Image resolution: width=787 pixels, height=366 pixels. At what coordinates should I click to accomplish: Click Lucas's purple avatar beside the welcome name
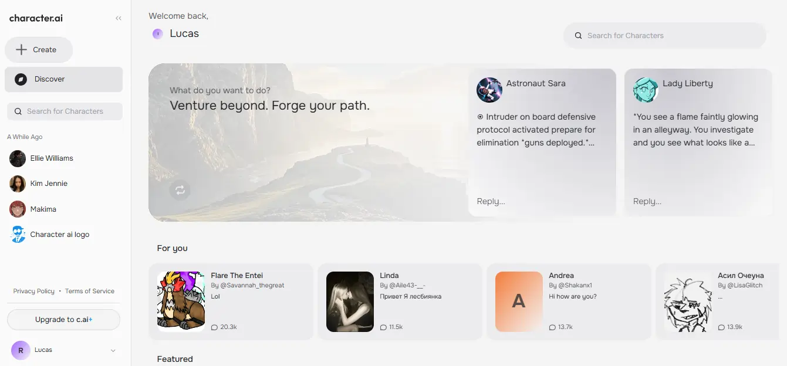pyautogui.click(x=157, y=34)
